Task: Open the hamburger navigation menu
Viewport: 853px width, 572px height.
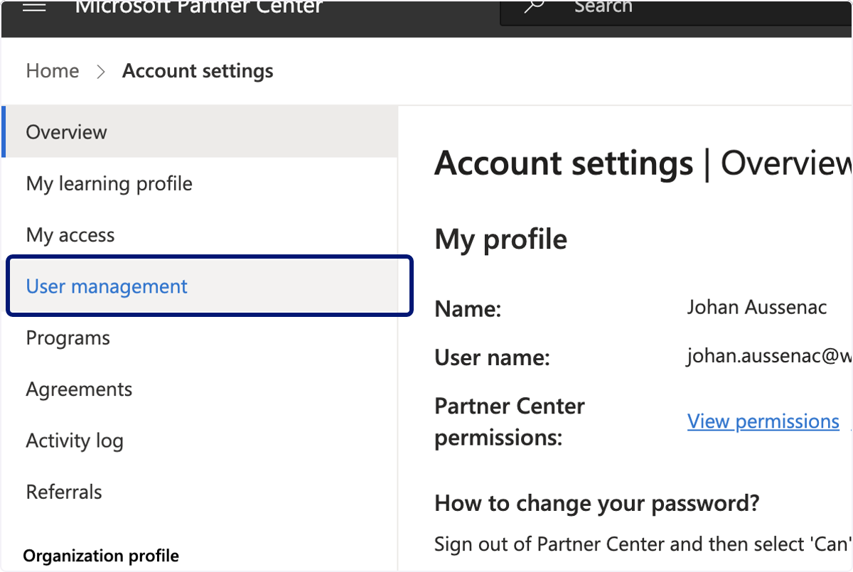Action: [x=34, y=7]
